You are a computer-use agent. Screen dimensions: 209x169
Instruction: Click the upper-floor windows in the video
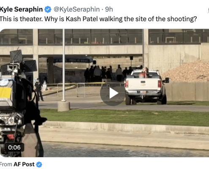(x=104, y=37)
